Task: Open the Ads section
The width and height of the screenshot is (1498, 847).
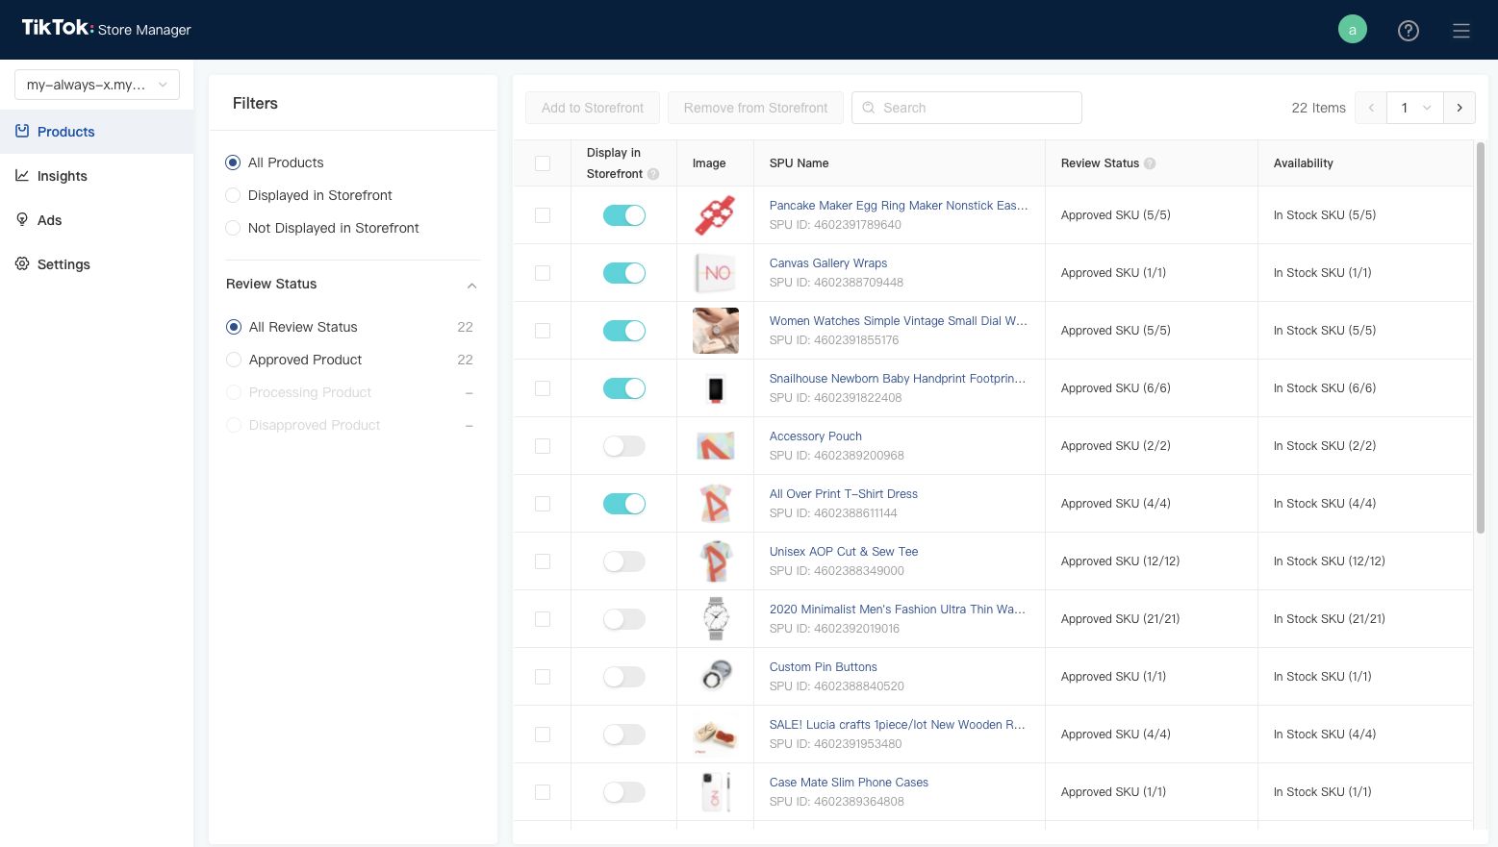Action: (96, 219)
